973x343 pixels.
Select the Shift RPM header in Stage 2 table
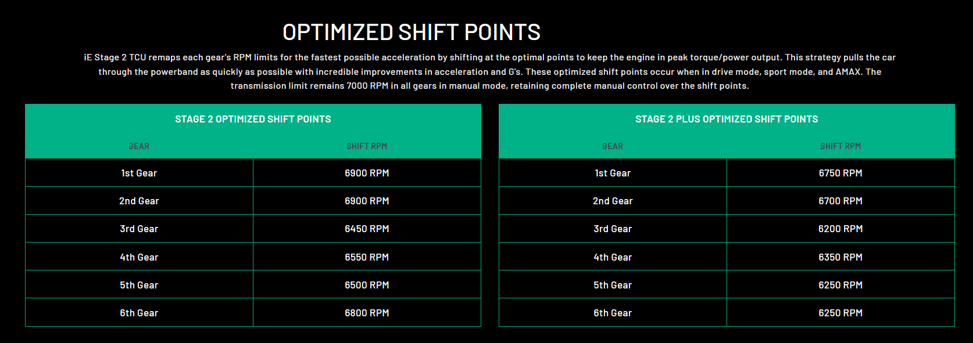tap(366, 146)
